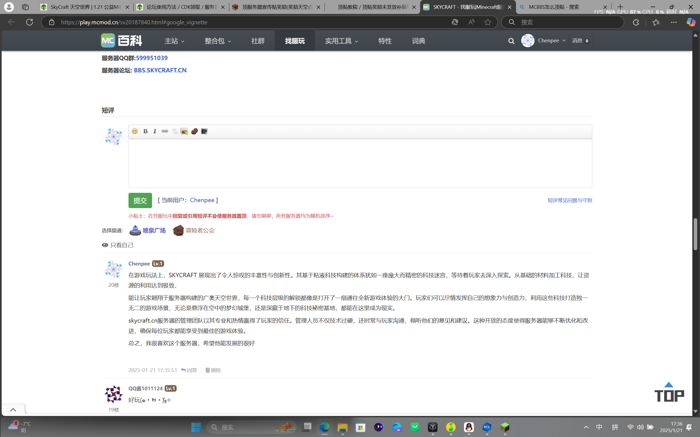Expand the 主站 dropdown menu

(174, 41)
